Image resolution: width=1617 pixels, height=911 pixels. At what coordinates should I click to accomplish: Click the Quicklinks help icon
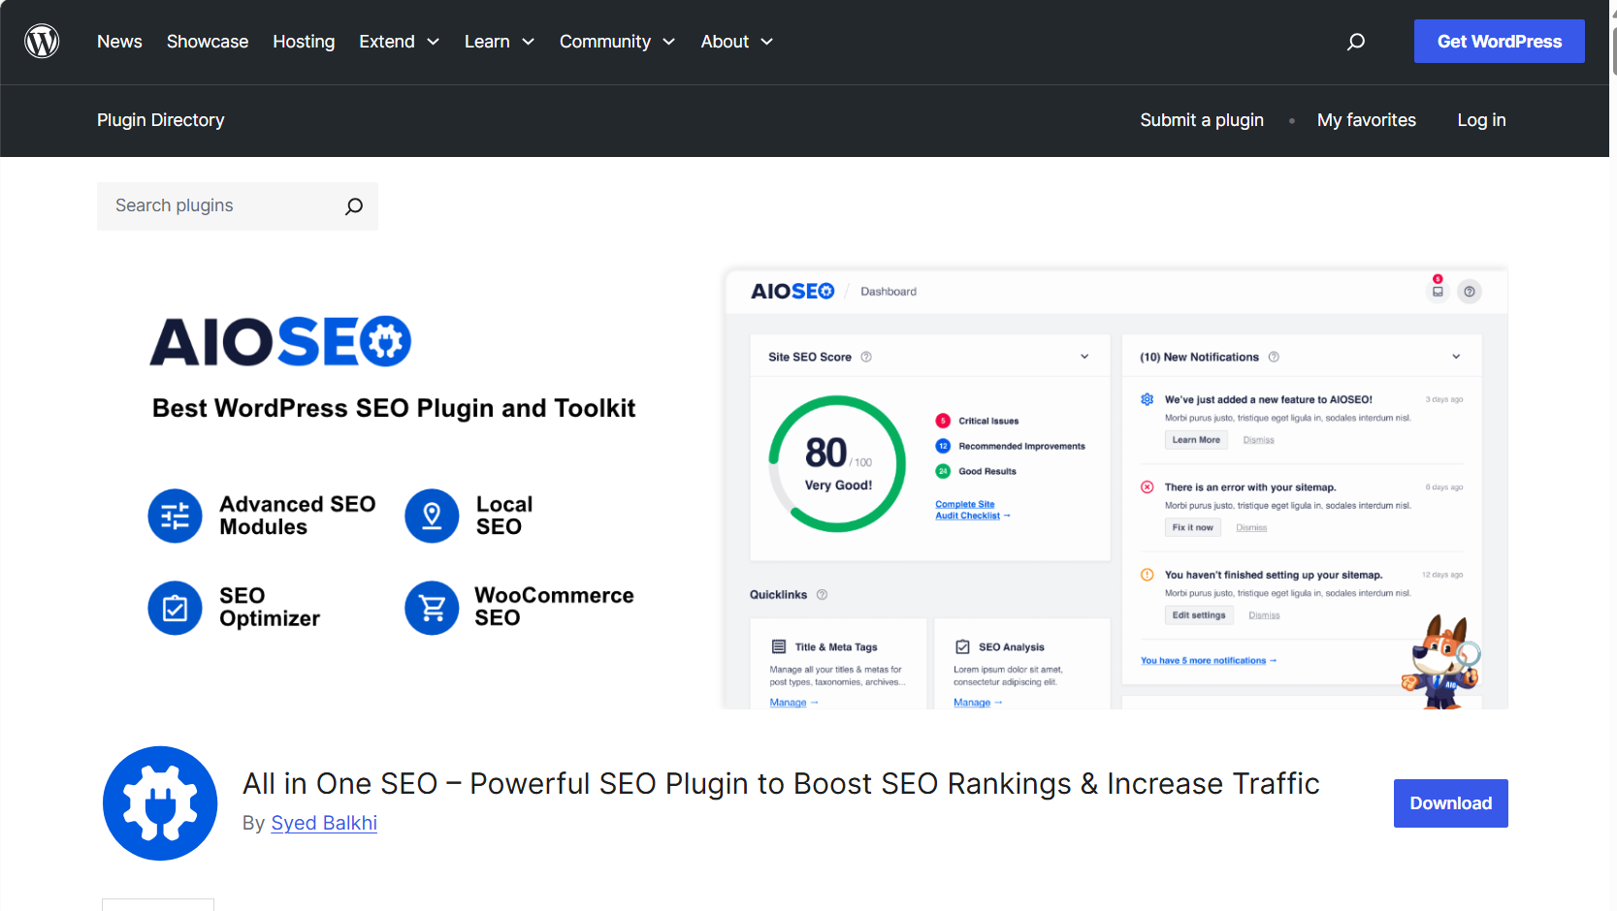tap(822, 595)
